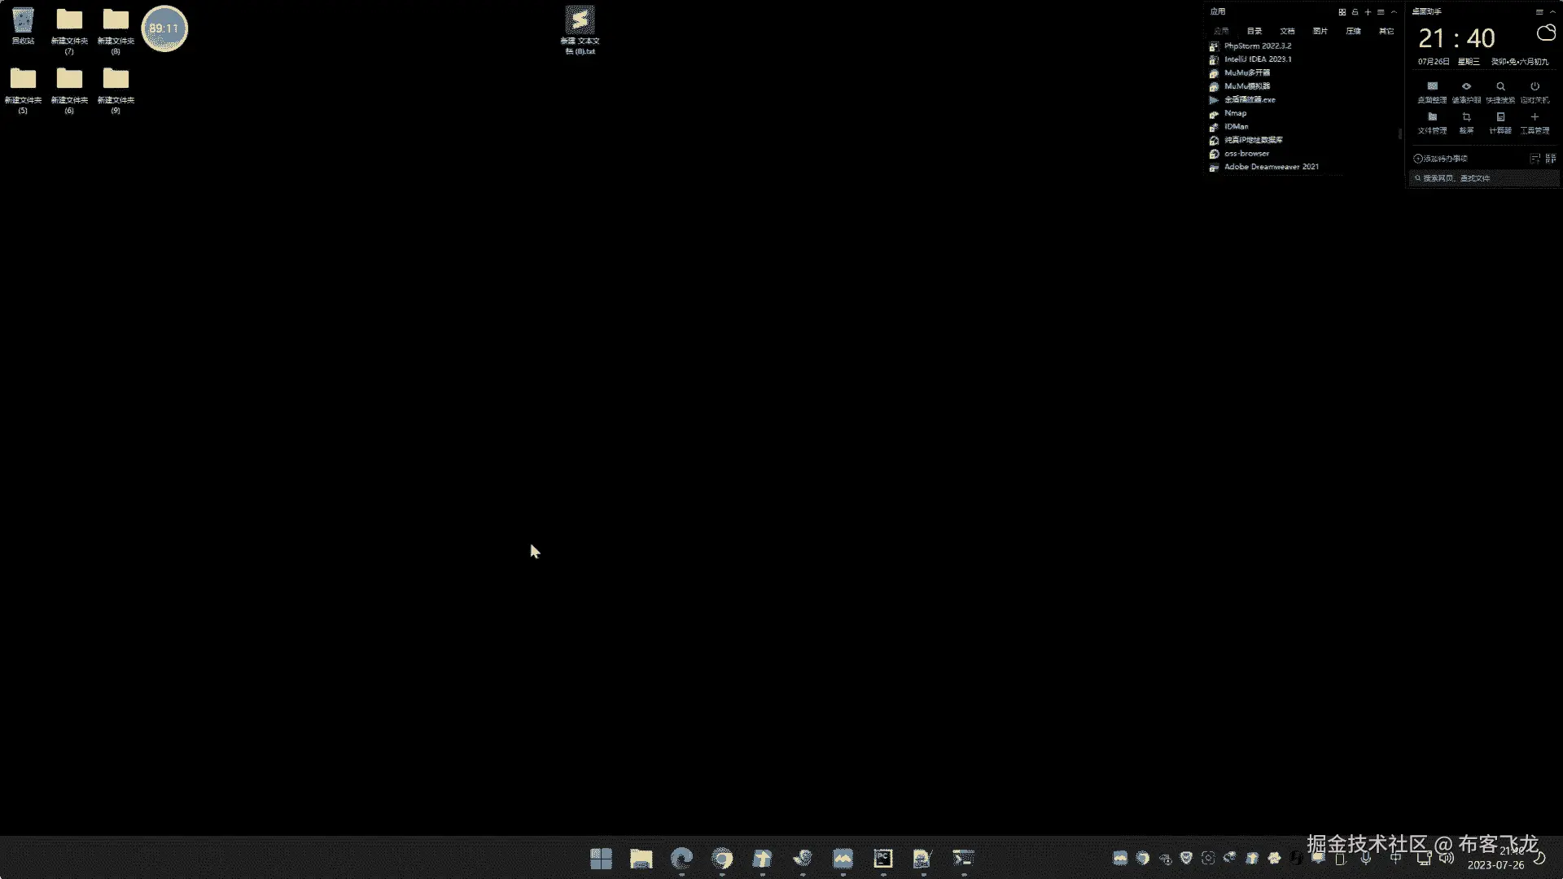Collapse the 应用 panel with chevron
This screenshot has width=1563, height=879.
click(x=1394, y=12)
